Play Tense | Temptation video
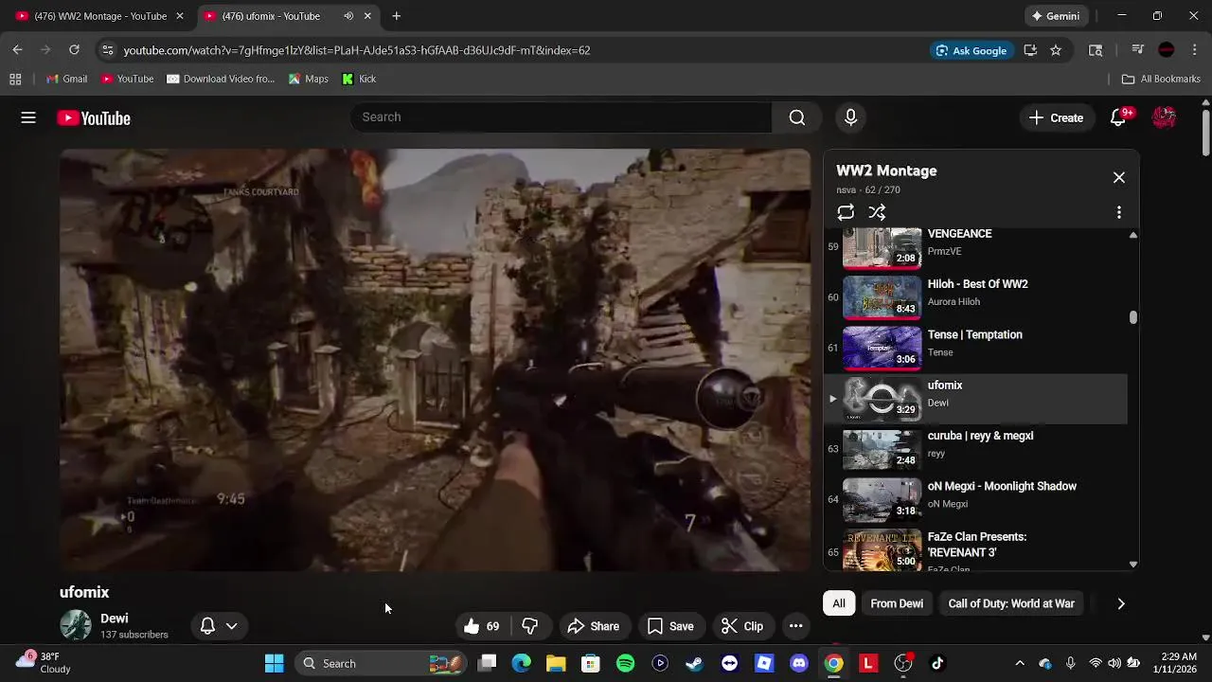This screenshot has width=1212, height=682. click(x=975, y=347)
